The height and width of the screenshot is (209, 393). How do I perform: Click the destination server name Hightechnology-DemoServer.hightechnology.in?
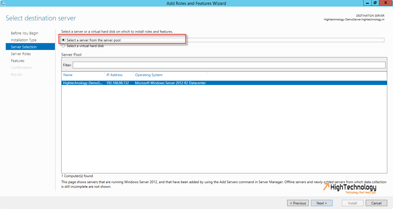pos(354,20)
